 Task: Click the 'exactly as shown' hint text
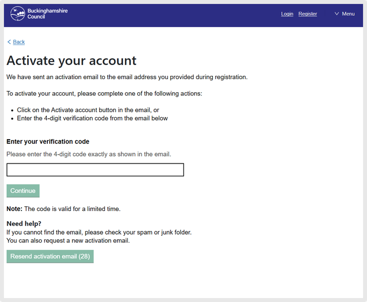pos(89,154)
